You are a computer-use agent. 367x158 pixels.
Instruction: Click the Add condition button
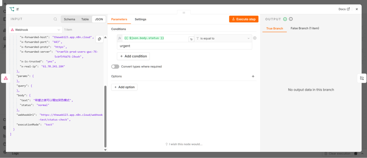click(133, 56)
